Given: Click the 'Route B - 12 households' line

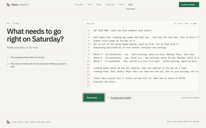Looking at the screenshot, I should 146,58.
